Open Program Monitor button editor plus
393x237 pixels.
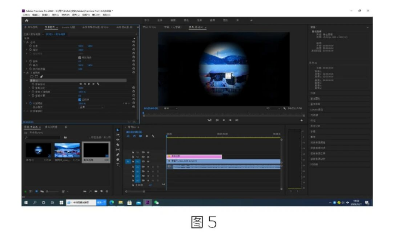coord(302,121)
